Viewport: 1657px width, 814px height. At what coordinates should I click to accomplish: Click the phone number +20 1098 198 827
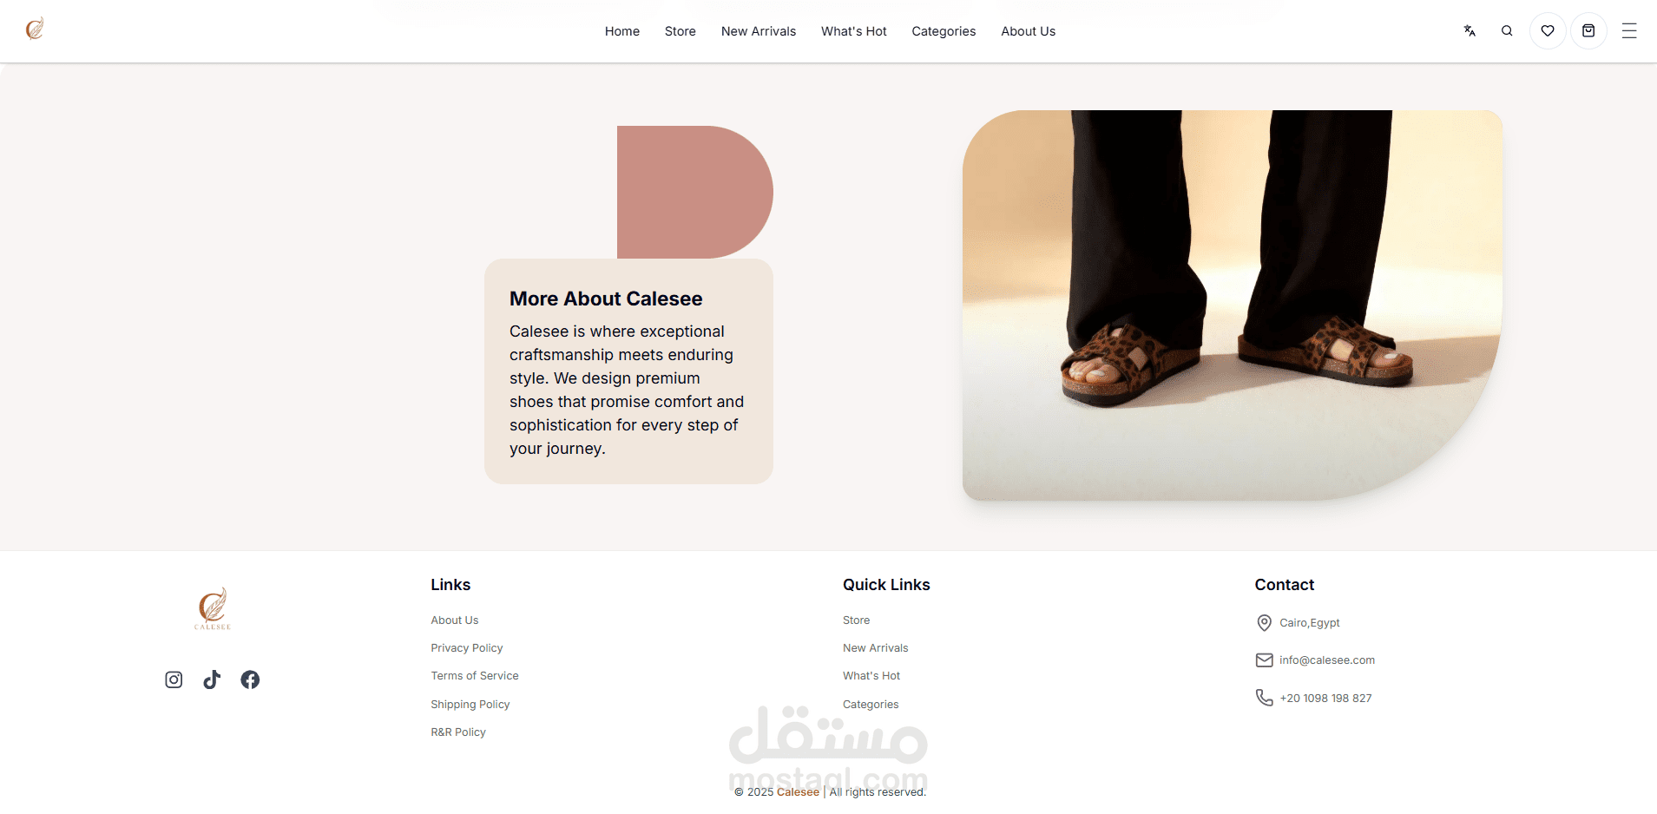click(x=1325, y=699)
